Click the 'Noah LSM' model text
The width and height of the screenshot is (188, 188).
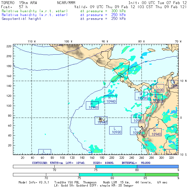[110, 182]
